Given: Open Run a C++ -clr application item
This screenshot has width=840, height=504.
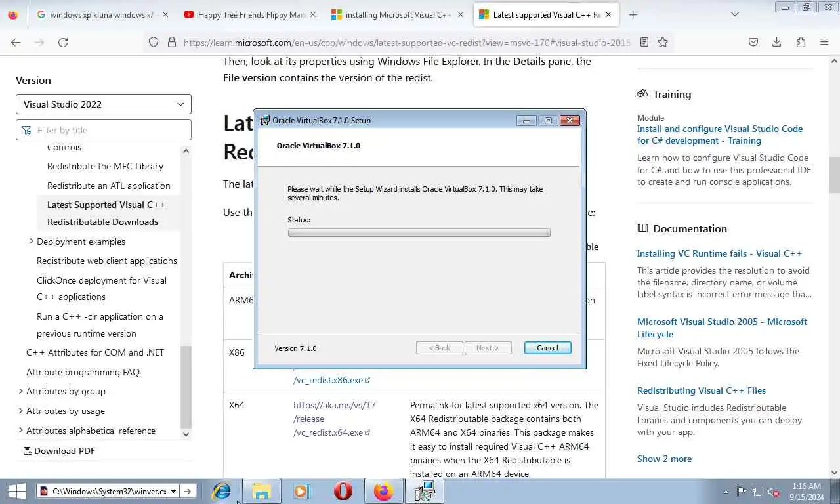Looking at the screenshot, I should (100, 324).
